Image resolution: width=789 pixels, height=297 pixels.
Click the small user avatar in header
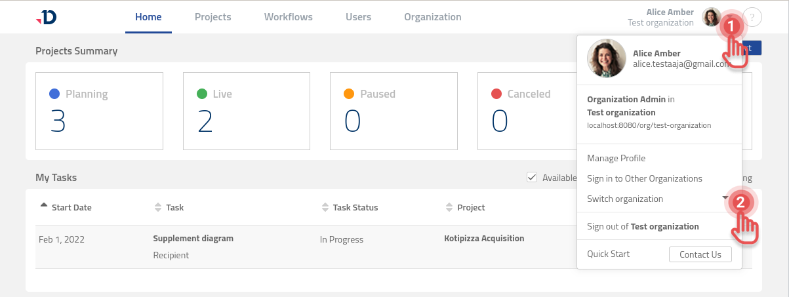point(711,17)
